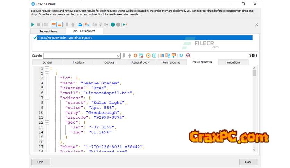Open the Cookies tab
The width and height of the screenshot is (290, 168).
[109, 62]
